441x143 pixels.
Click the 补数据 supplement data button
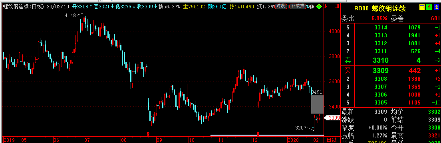coord(298,6)
